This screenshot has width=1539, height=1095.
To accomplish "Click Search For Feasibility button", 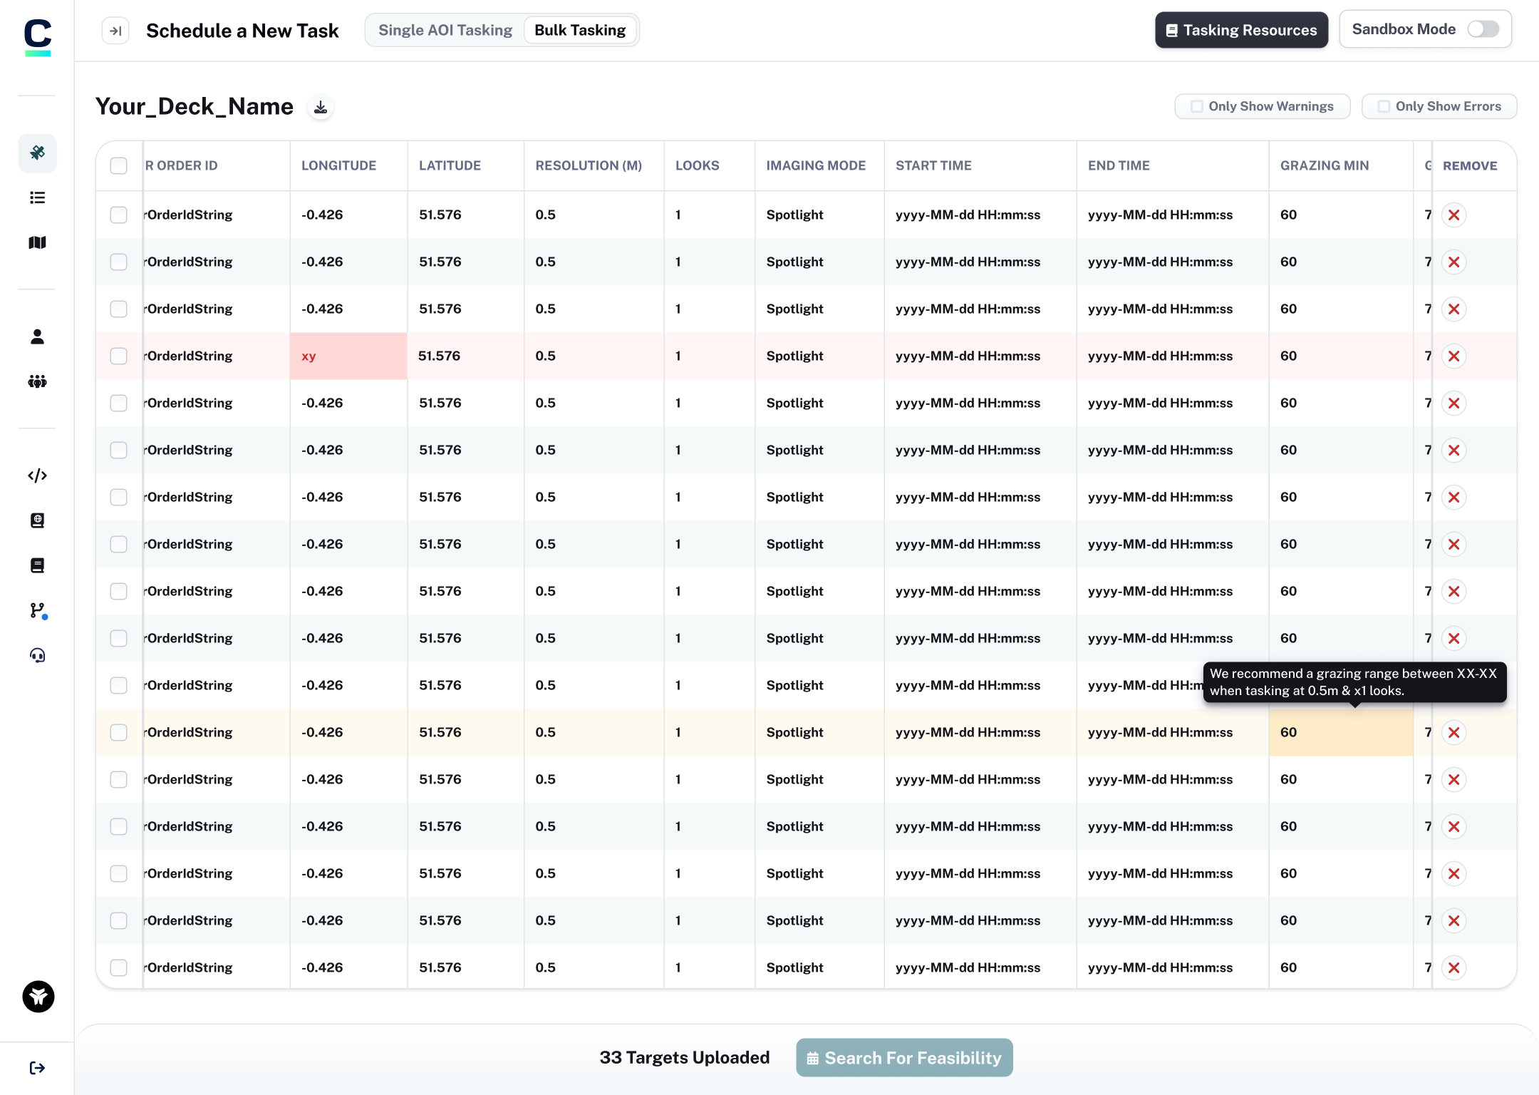I will tap(904, 1057).
